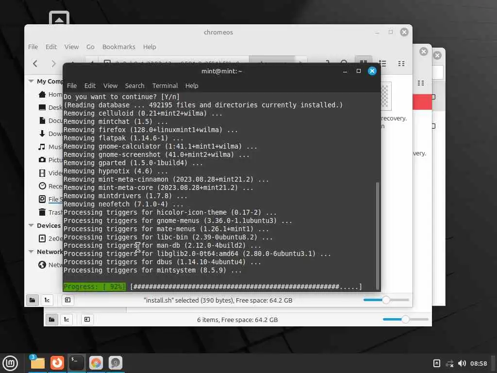Screen dimensions: 497x373
Task: Click status text 'install.sh selected'
Action: point(218,300)
